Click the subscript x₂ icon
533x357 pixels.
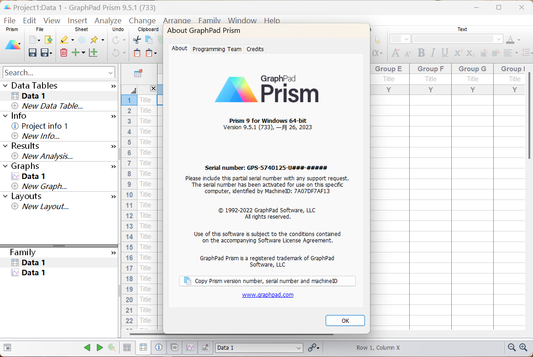coord(470,53)
